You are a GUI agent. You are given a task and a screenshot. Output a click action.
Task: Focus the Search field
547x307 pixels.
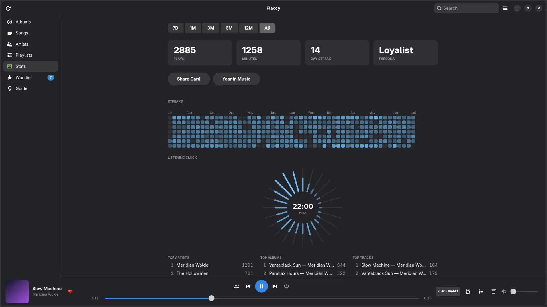466,8
